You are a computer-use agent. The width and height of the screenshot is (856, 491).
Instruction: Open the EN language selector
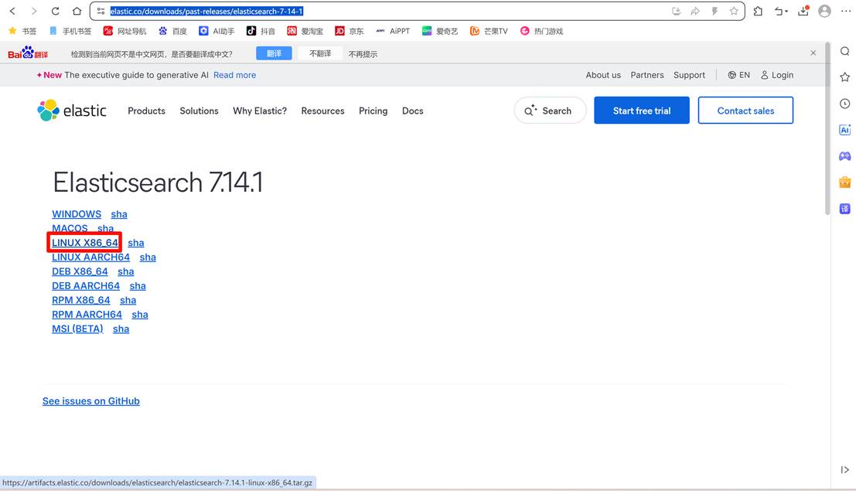[x=738, y=75]
